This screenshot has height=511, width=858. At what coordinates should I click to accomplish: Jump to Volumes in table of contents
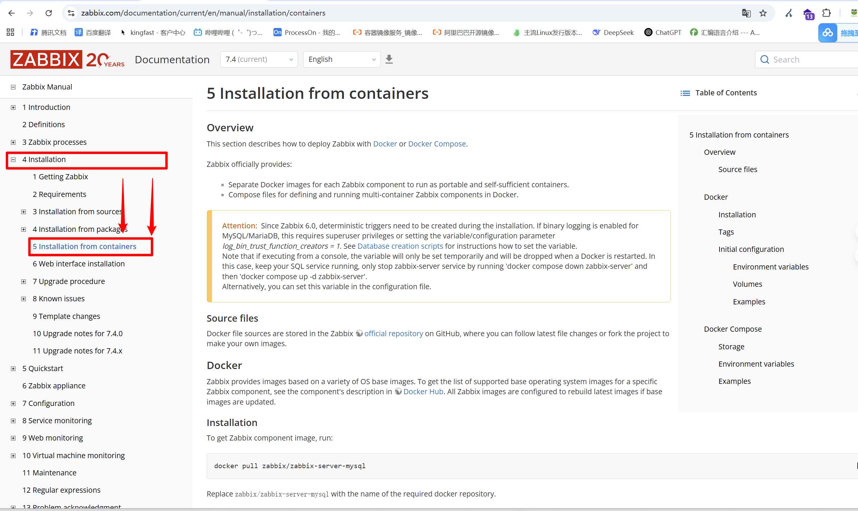[x=748, y=284]
